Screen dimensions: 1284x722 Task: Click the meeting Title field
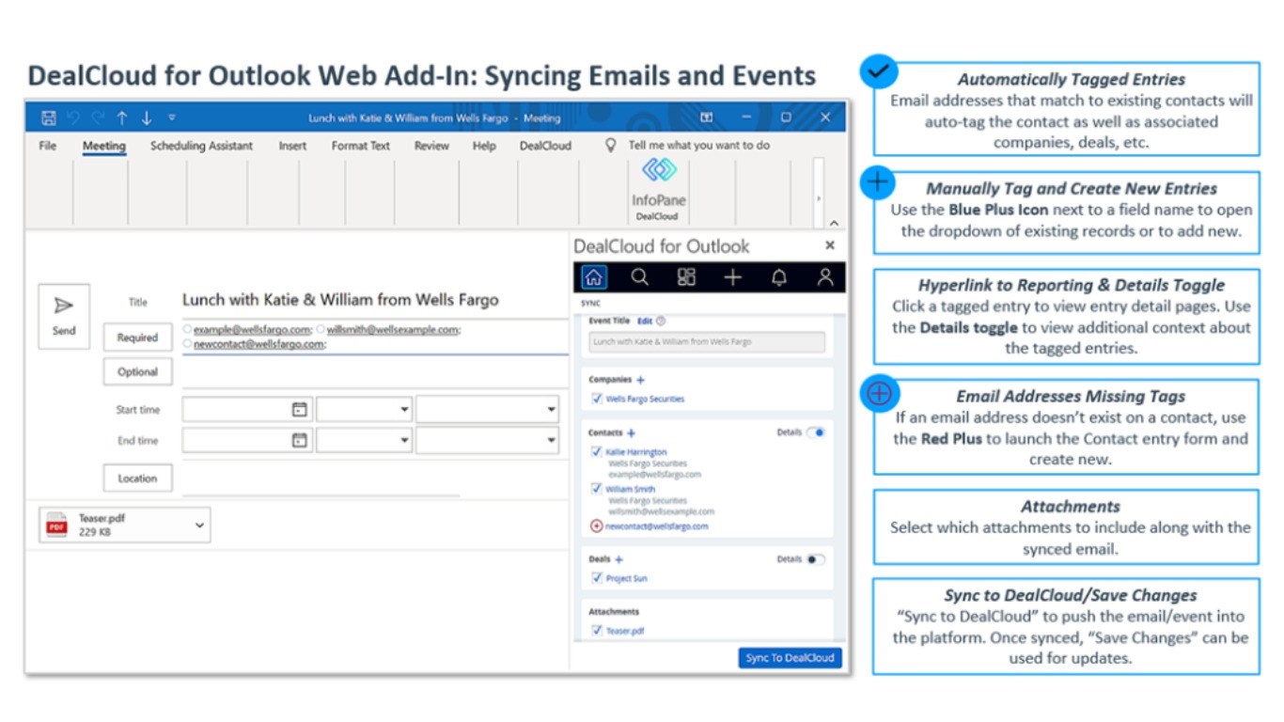pos(374,301)
